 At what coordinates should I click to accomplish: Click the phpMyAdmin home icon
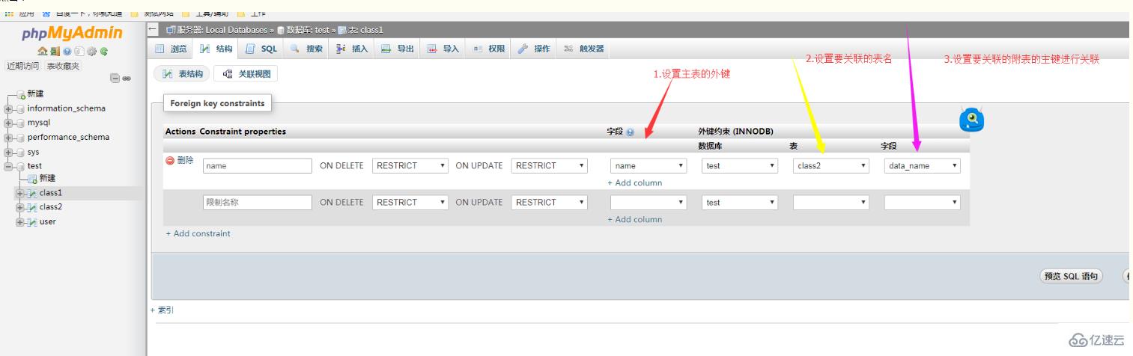coord(43,52)
